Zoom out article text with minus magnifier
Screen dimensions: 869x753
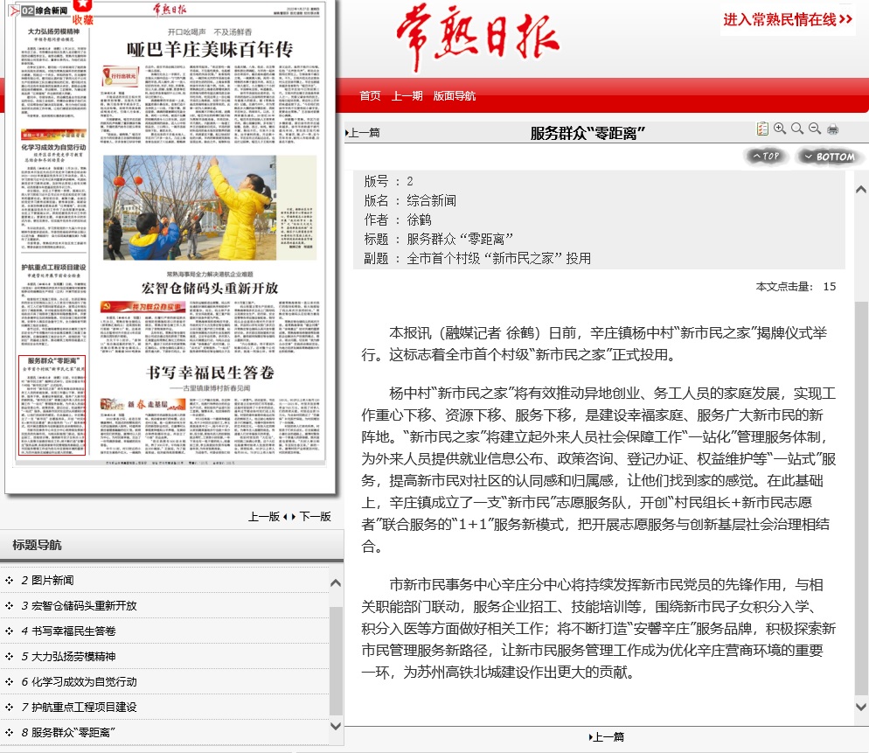tap(814, 129)
